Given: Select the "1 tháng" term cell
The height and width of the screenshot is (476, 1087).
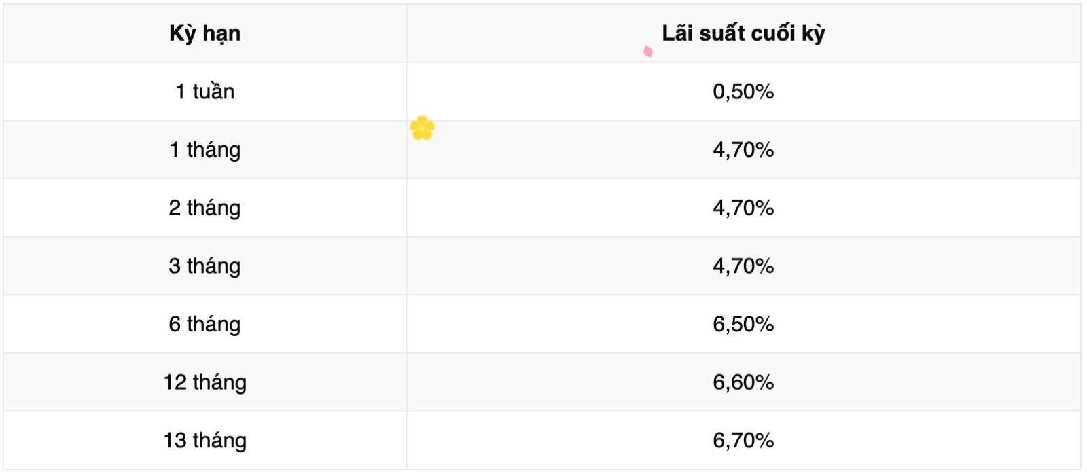Looking at the screenshot, I should click(x=204, y=150).
